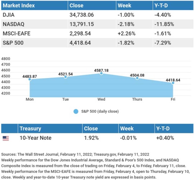
Task: Select the NASDAQ row label
Action: click(x=14, y=24)
